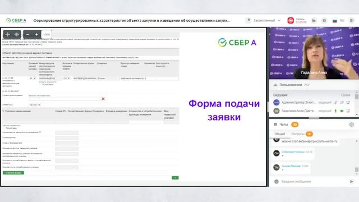Click the webinar title text in header
Image resolution: width=359 pixels, height=202 pixels.
point(132,20)
